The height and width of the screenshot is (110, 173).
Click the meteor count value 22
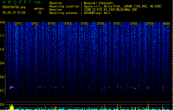pyautogui.click(x=40, y=13)
